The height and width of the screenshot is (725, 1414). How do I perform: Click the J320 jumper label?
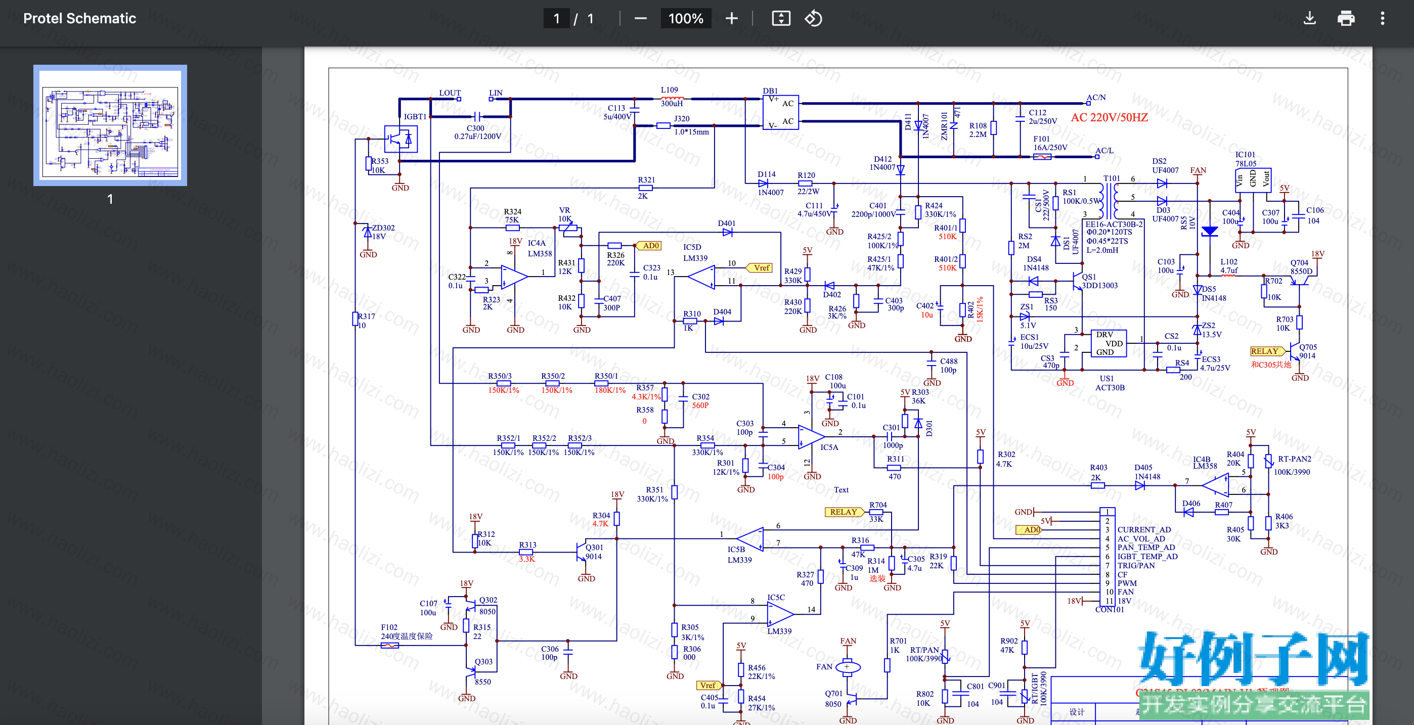[681, 118]
